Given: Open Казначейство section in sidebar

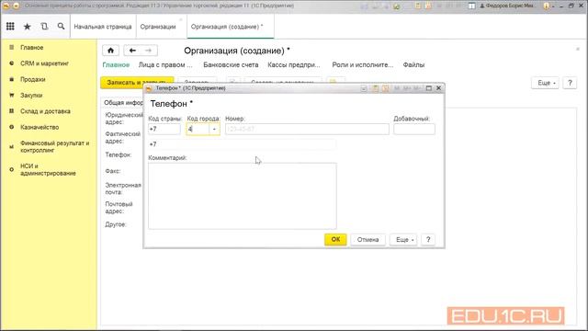Looking at the screenshot, I should (x=40, y=127).
